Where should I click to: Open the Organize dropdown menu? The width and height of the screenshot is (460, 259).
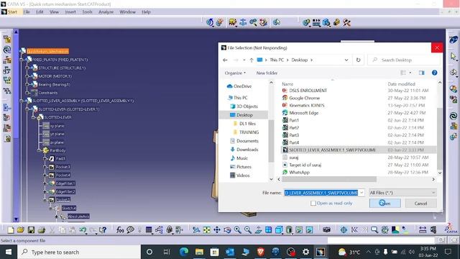(x=235, y=73)
